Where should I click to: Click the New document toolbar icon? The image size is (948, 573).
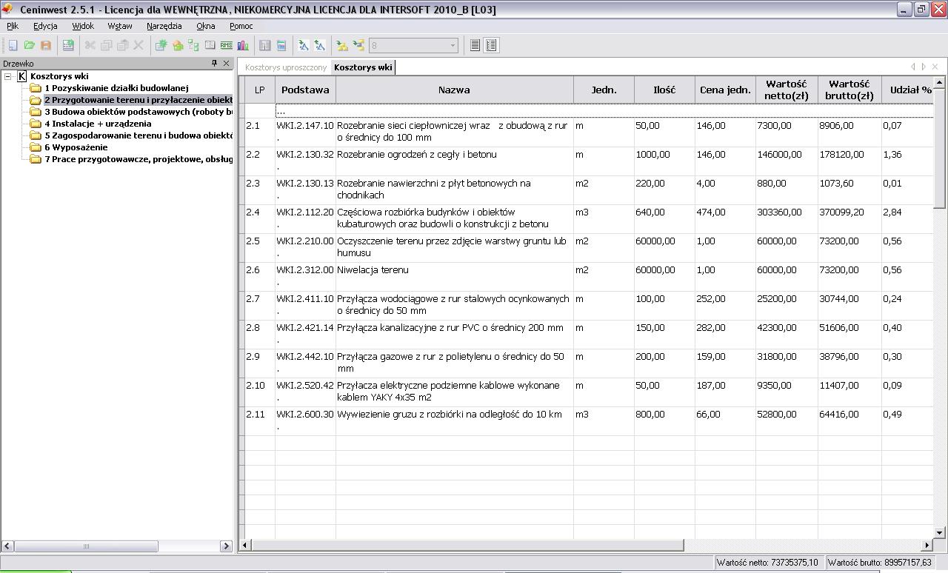click(13, 45)
